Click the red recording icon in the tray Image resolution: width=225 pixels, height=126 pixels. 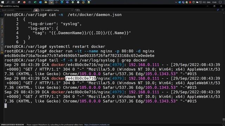(x=190, y=2)
